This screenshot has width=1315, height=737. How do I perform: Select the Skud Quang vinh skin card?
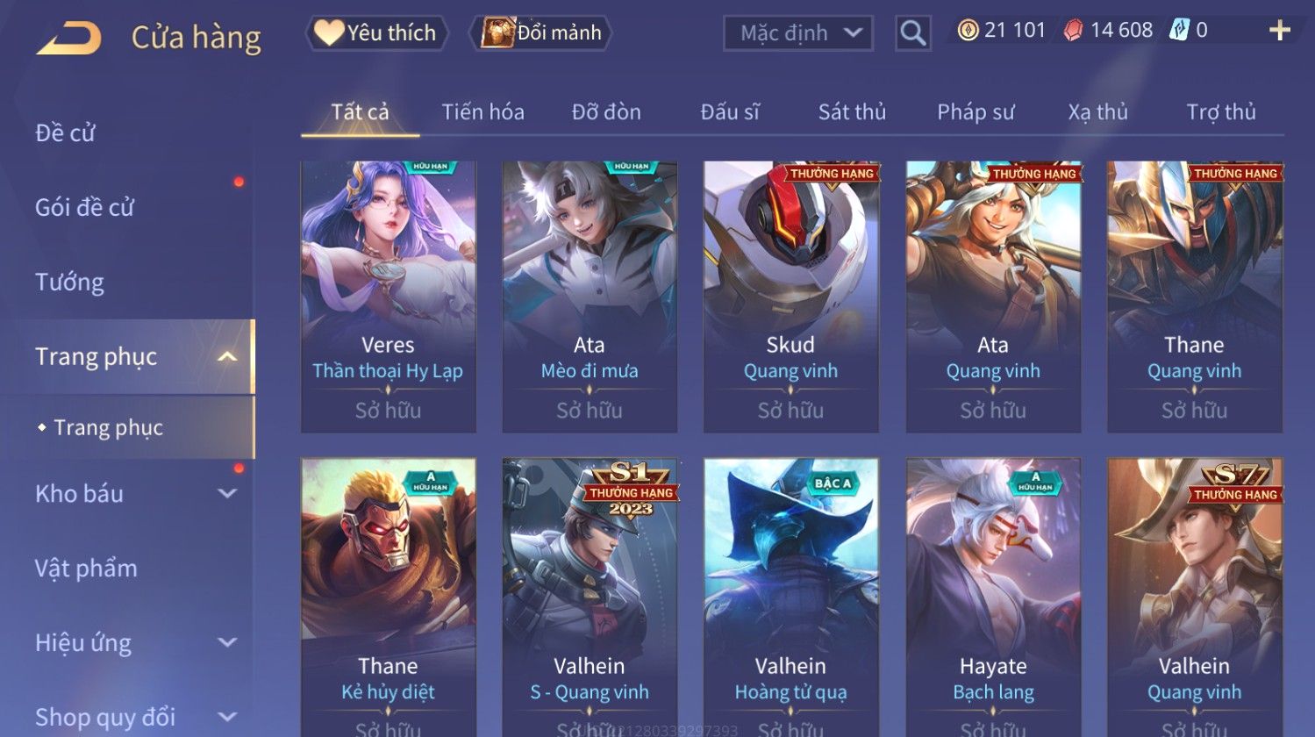point(791,297)
